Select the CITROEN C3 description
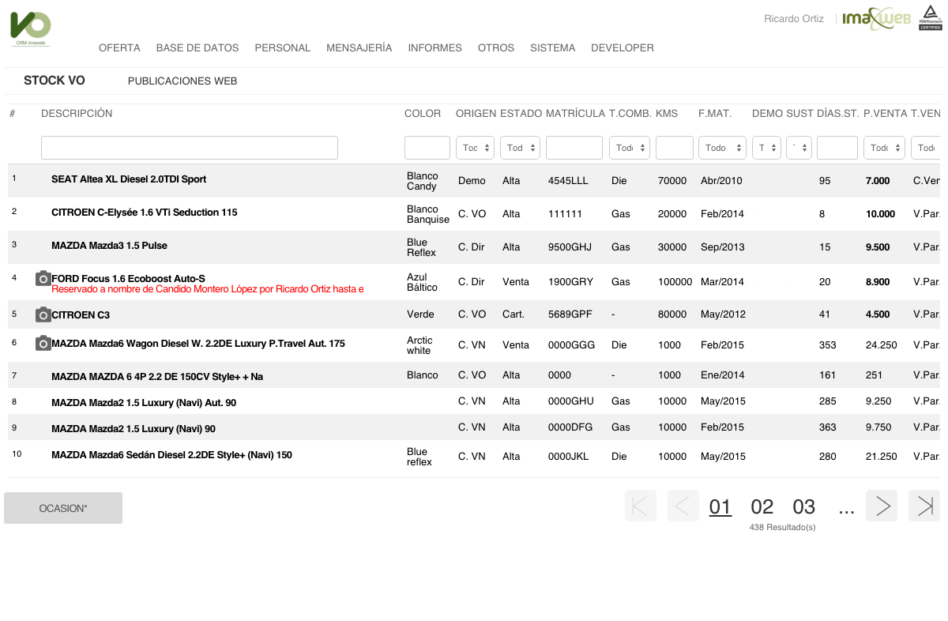Image resolution: width=948 pixels, height=621 pixels. coord(81,315)
